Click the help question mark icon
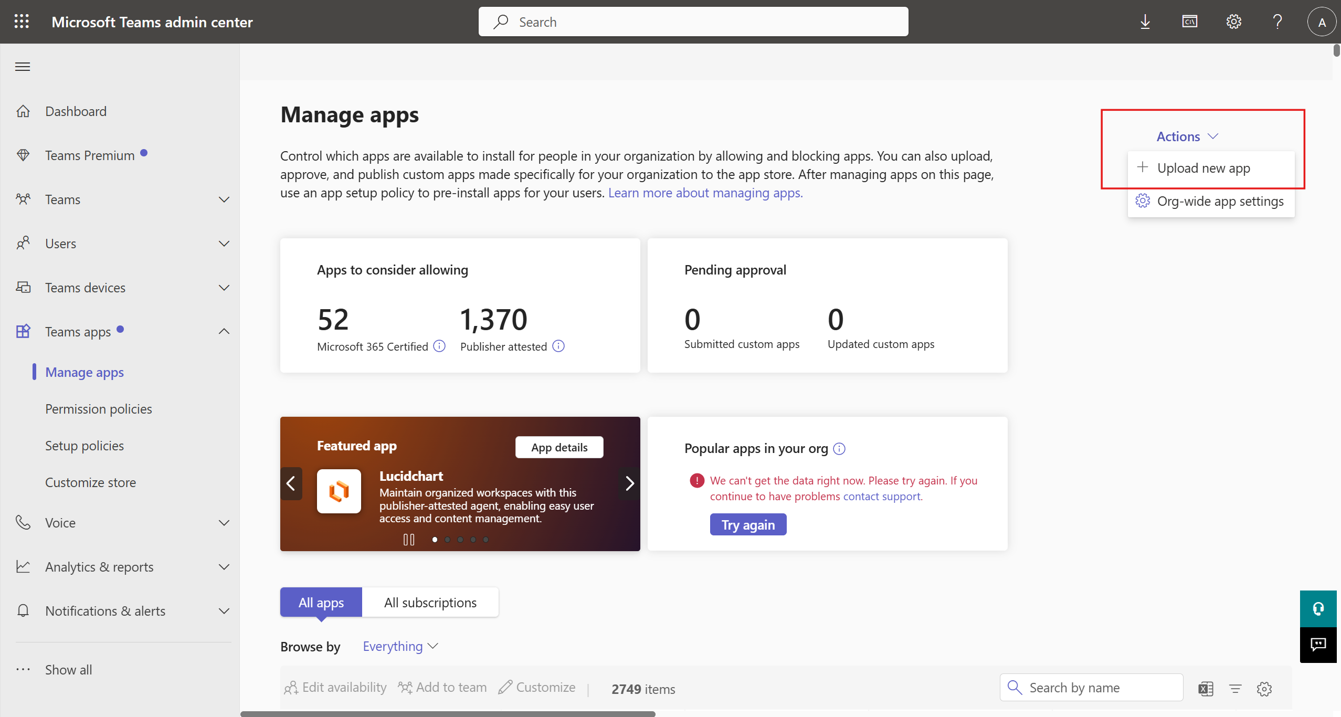 (1277, 22)
